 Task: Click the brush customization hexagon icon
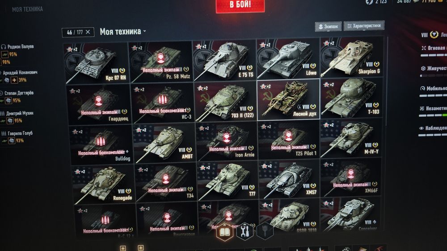[265, 231]
